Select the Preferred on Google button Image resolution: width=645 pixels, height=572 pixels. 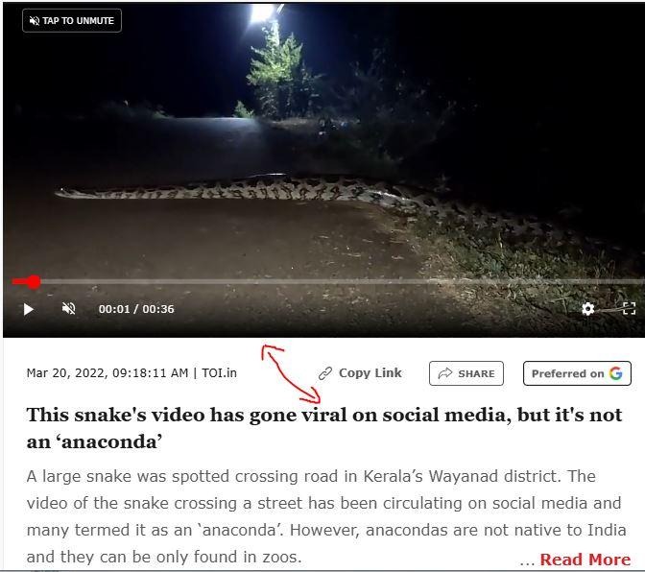(x=577, y=373)
